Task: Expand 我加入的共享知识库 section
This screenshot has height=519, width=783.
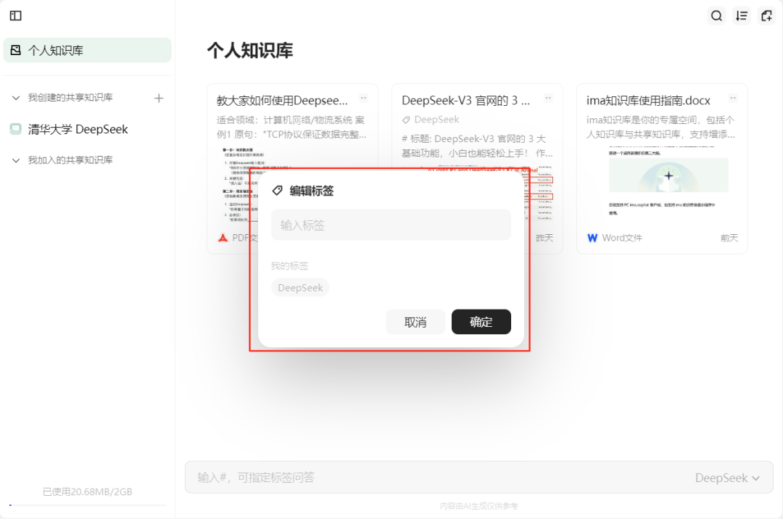Action: pyautogui.click(x=16, y=159)
